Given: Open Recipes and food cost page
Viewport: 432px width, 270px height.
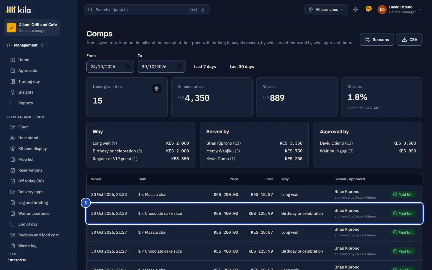Looking at the screenshot, I should (x=38, y=235).
